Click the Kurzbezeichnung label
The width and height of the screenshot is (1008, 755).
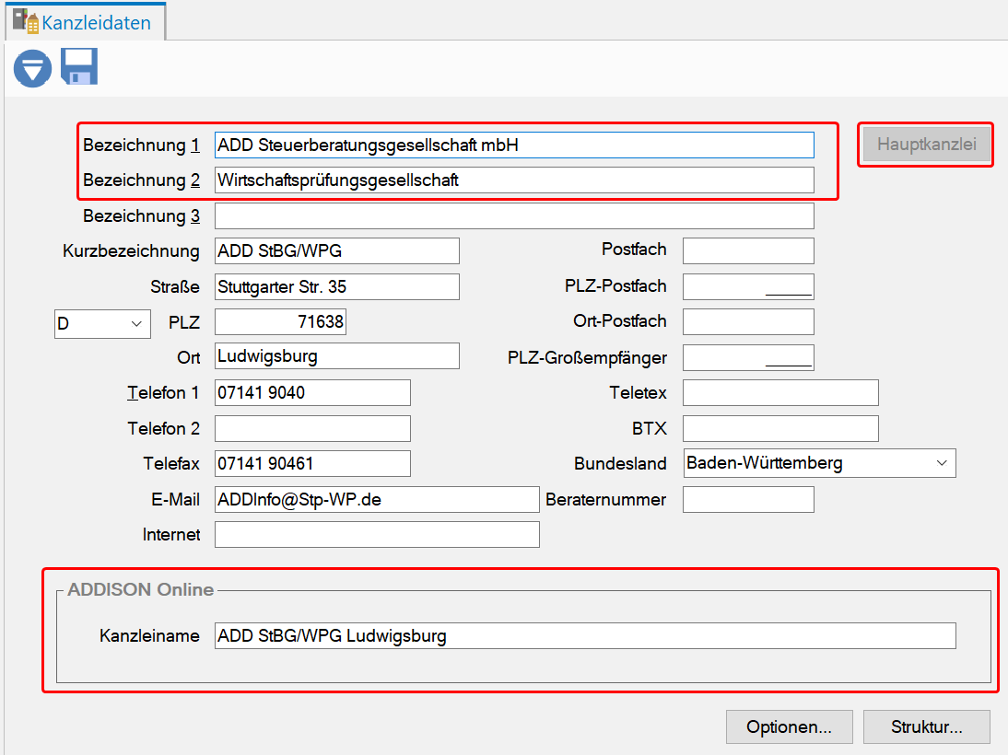[131, 250]
